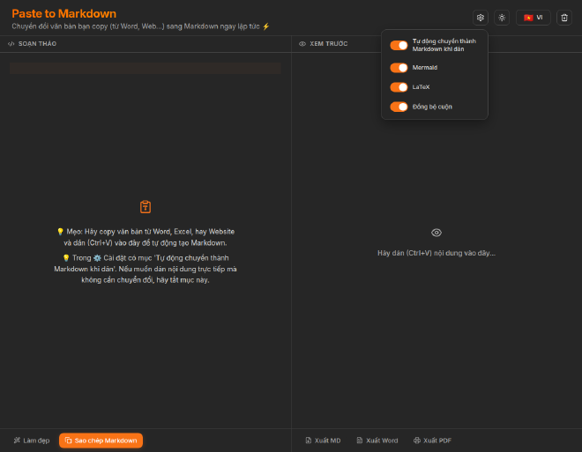Disable auto-convert to Markdown on paste toggle
Screen dimensions: 582x452
click(x=399, y=45)
